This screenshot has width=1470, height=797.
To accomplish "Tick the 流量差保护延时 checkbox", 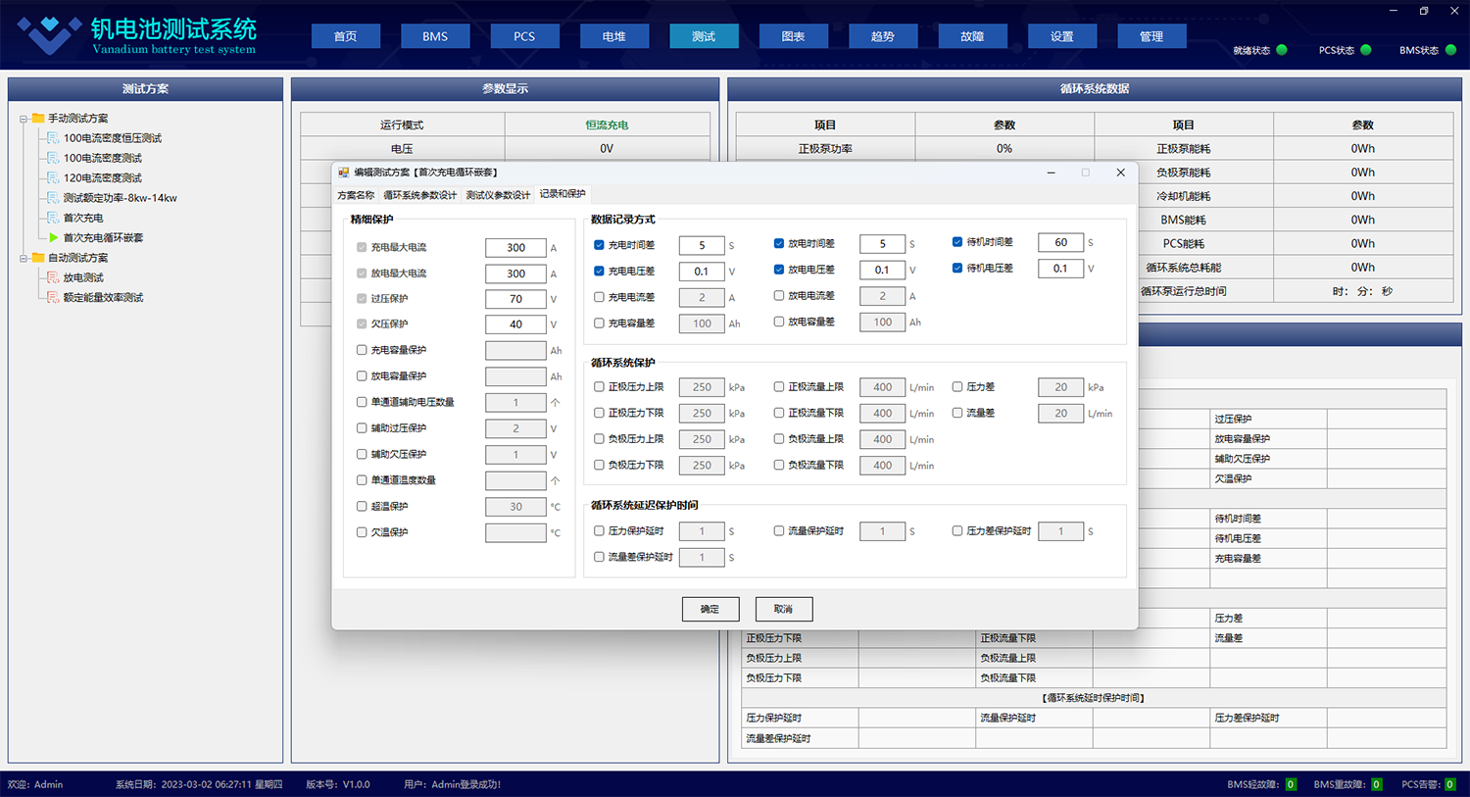I will click(x=599, y=557).
